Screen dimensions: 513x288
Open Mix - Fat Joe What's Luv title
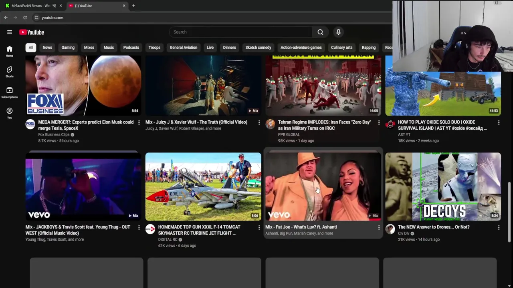tap(301, 227)
